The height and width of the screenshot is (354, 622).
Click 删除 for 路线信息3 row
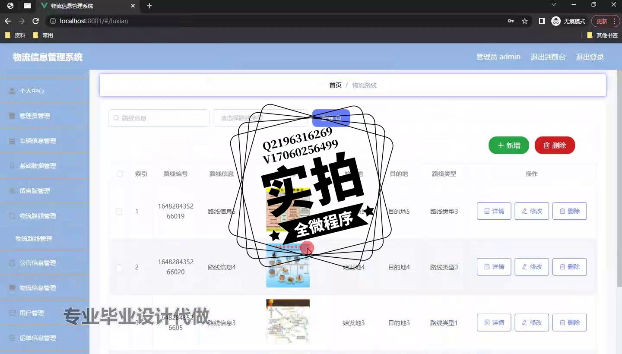(x=569, y=322)
